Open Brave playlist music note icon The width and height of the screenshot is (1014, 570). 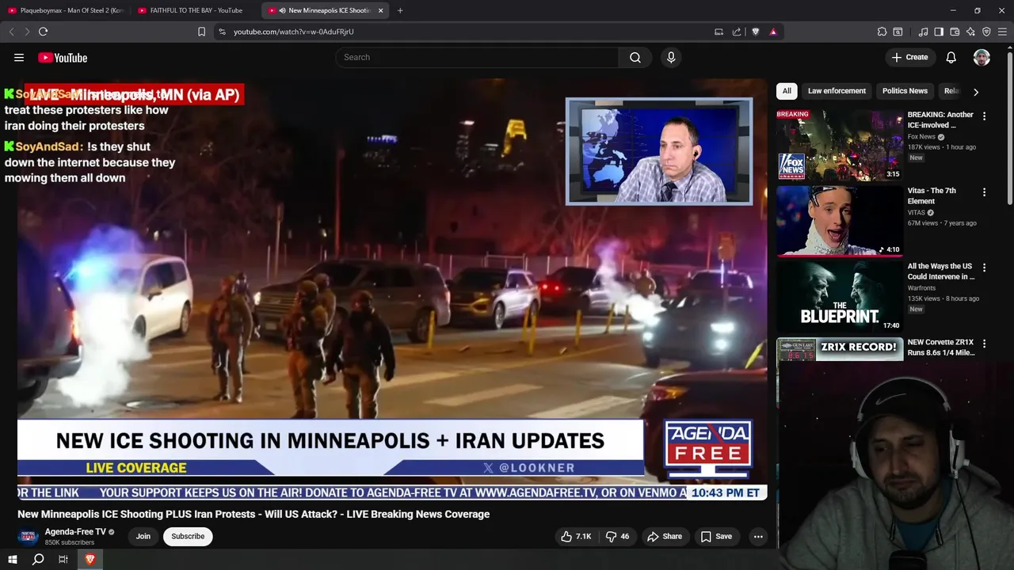(x=923, y=32)
